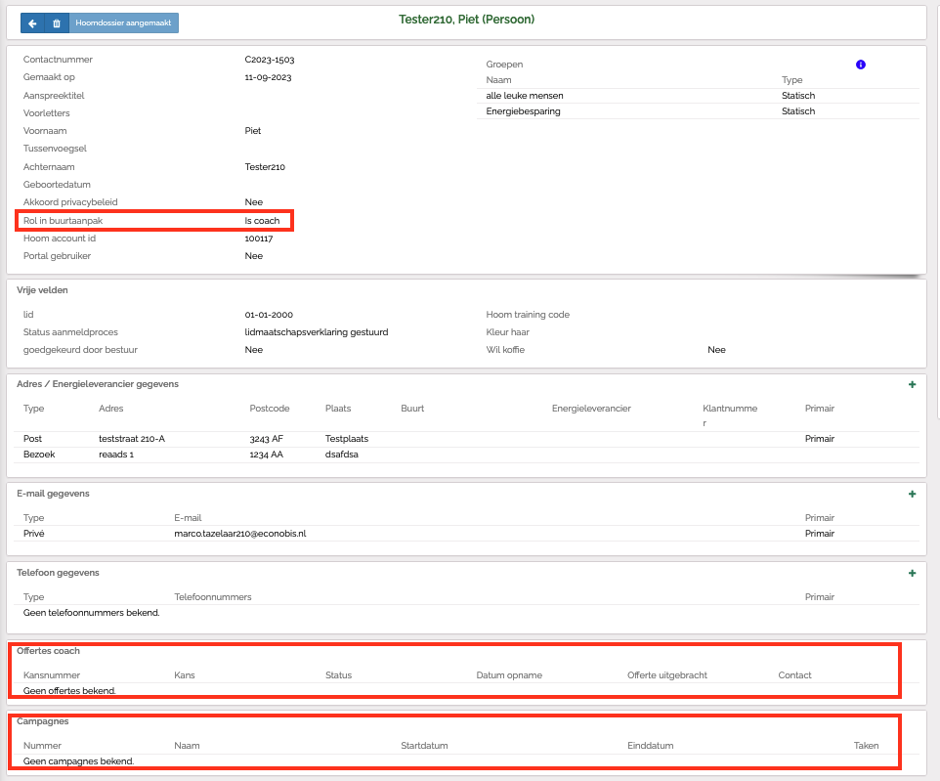Screen dimensions: 940x781
Task: Add a new address with the plus icon
Action: [912, 385]
